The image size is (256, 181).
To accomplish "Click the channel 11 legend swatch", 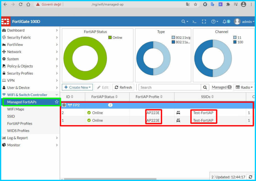I will click(x=235, y=37).
